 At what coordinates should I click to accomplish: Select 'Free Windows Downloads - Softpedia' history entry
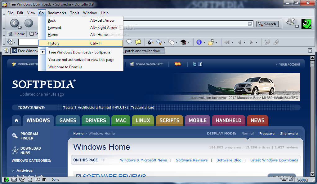click(x=80, y=52)
